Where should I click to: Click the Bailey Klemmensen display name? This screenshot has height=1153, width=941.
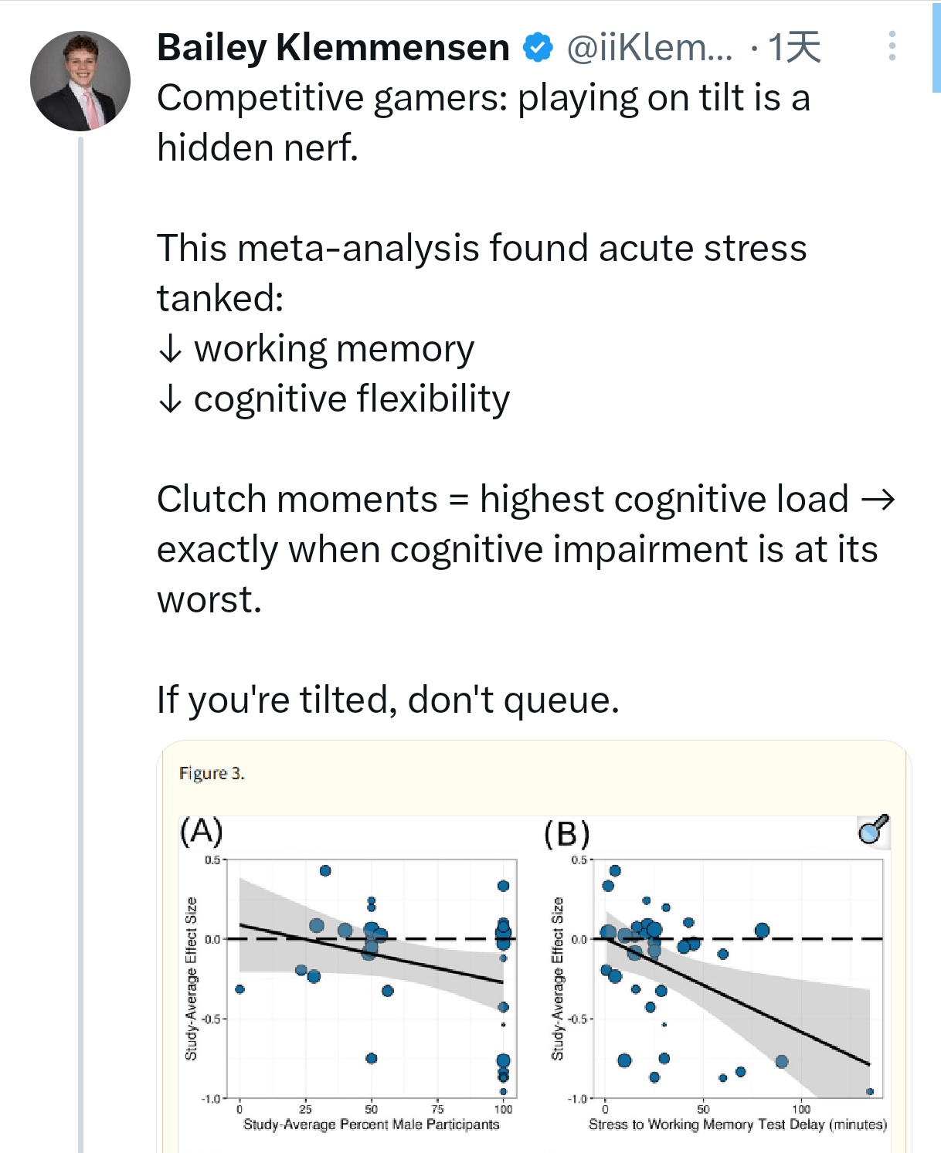(333, 48)
